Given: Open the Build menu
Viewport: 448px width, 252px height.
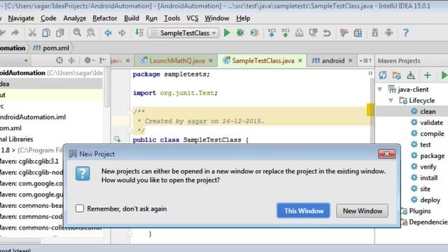Looking at the screenshot, I should pos(132,18).
